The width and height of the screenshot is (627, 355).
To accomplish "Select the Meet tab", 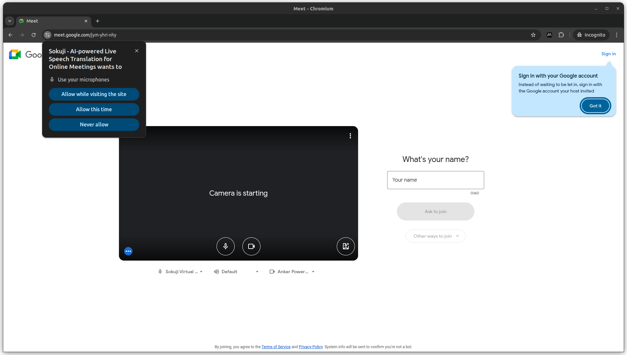I will (x=53, y=21).
